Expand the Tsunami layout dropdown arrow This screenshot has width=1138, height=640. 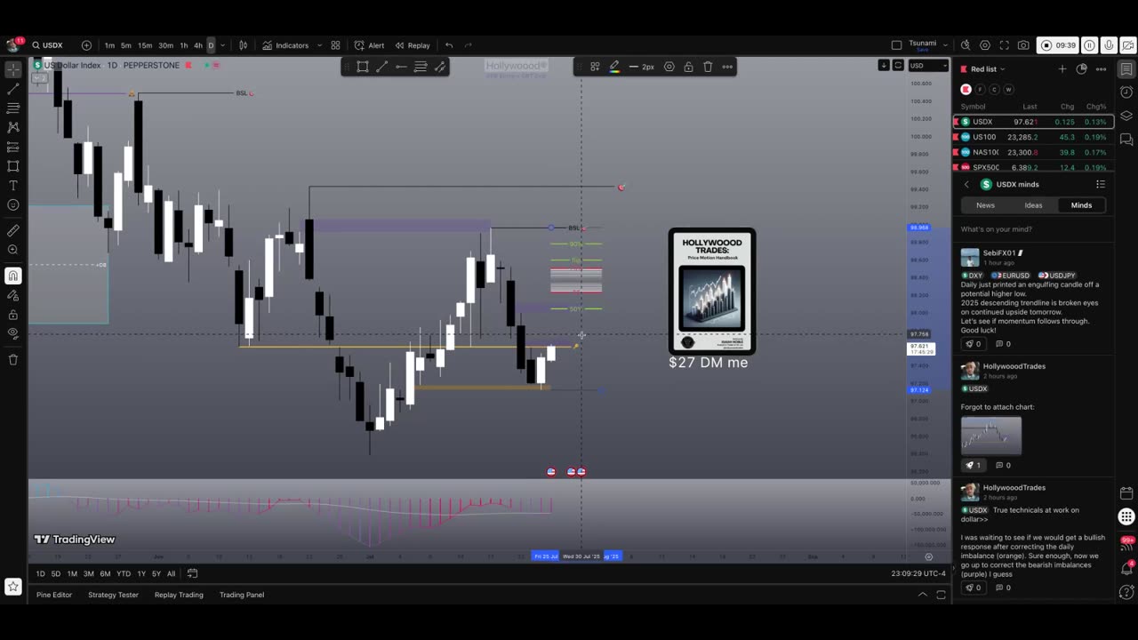[946, 45]
